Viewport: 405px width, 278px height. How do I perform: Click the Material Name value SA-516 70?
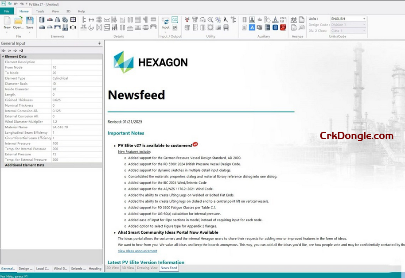pyautogui.click(x=77, y=127)
